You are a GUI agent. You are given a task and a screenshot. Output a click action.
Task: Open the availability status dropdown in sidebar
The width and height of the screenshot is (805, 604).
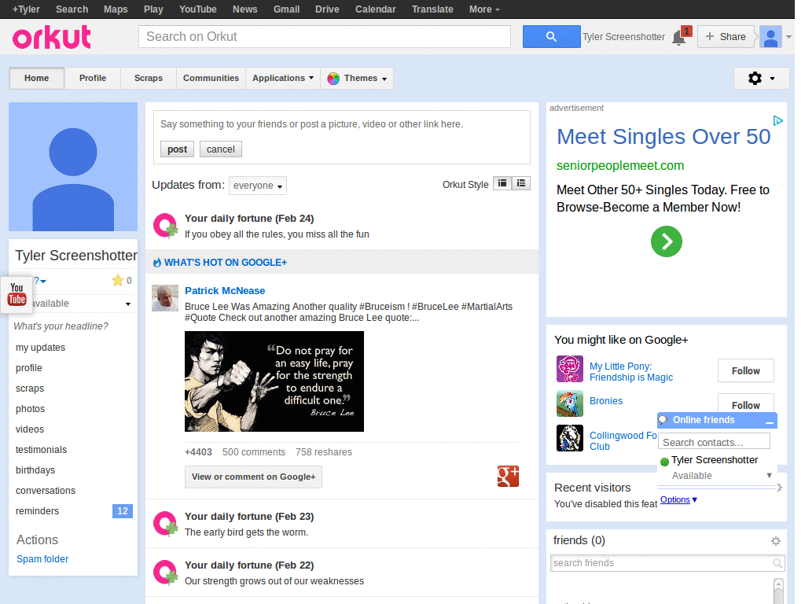[x=128, y=304]
